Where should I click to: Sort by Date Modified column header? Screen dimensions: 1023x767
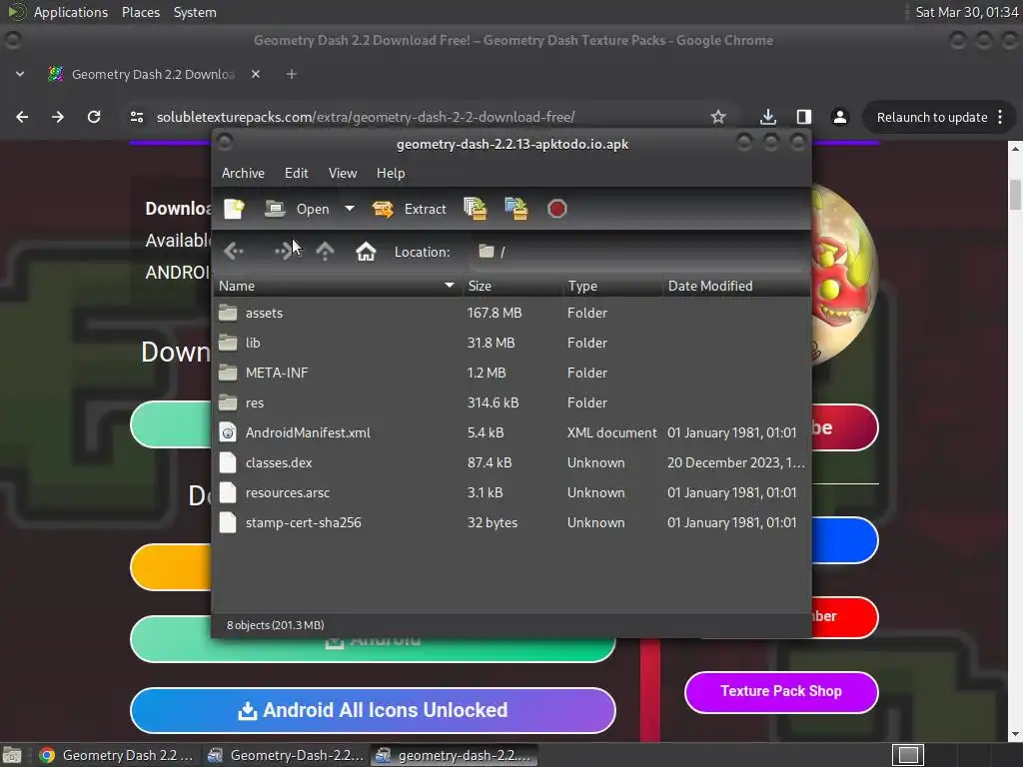pos(736,286)
